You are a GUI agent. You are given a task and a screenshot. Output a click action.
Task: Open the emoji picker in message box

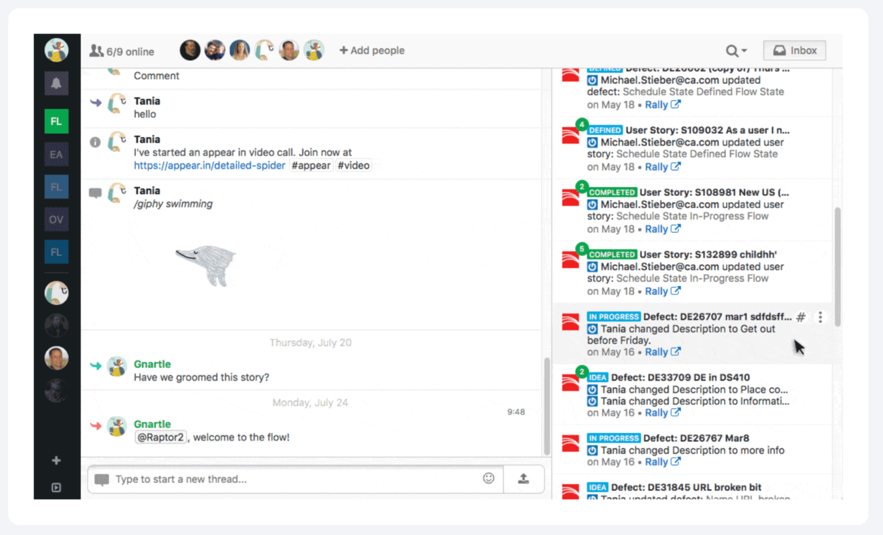(489, 478)
